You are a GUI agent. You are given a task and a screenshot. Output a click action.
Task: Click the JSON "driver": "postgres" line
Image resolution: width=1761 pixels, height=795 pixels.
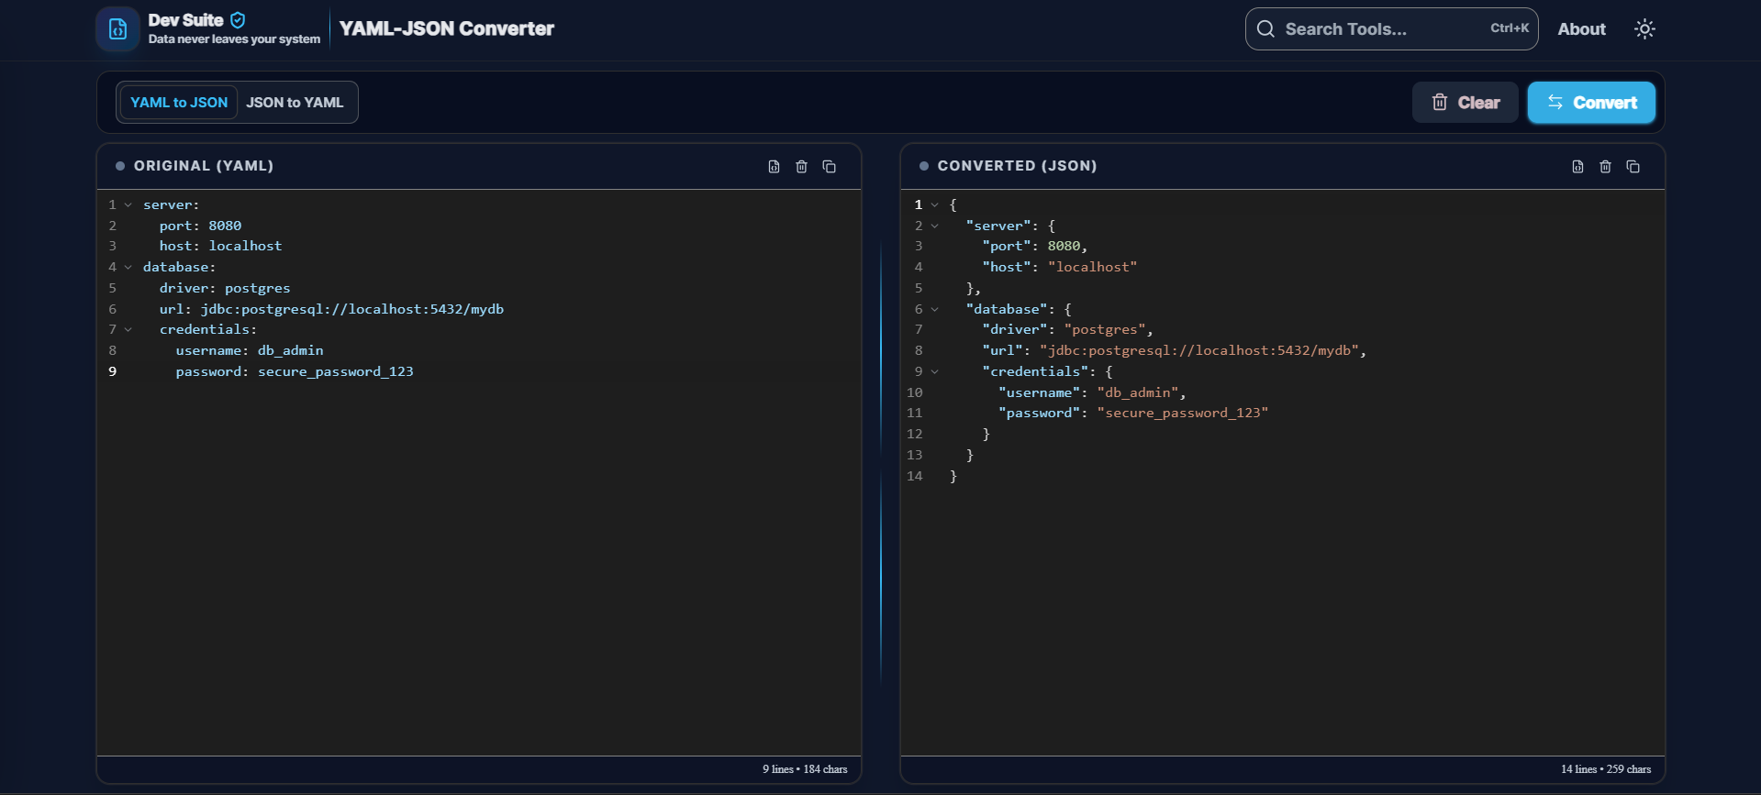pos(1067,329)
